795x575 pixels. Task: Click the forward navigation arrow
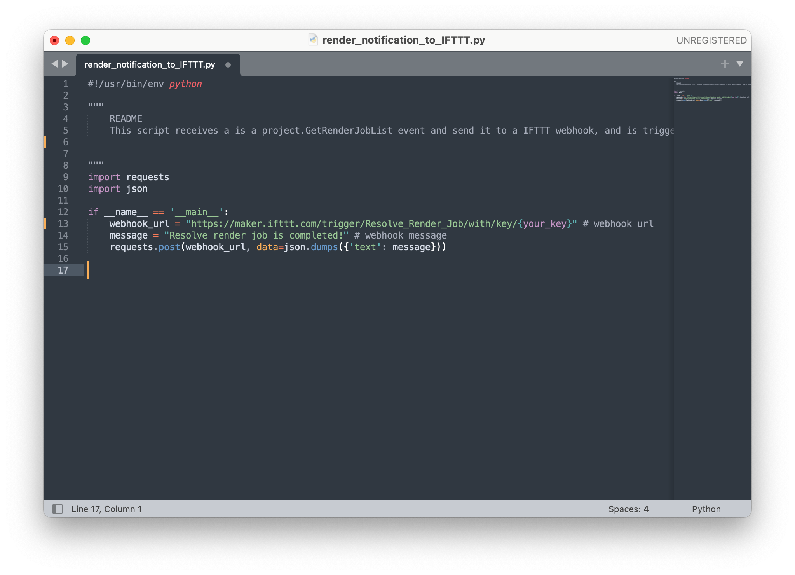coord(65,64)
